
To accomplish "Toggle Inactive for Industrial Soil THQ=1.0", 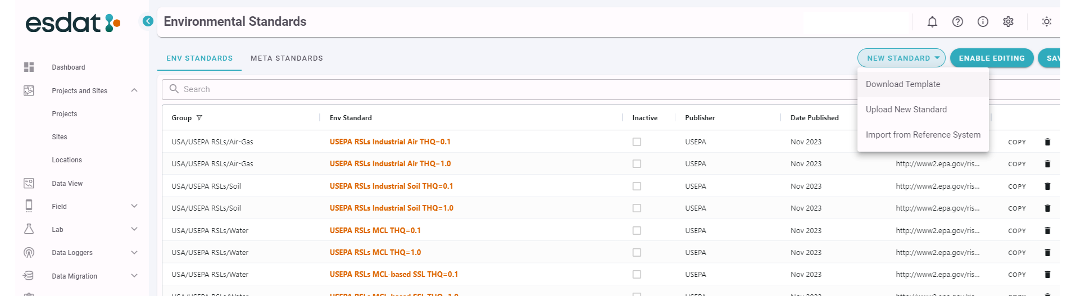I will click(x=637, y=208).
